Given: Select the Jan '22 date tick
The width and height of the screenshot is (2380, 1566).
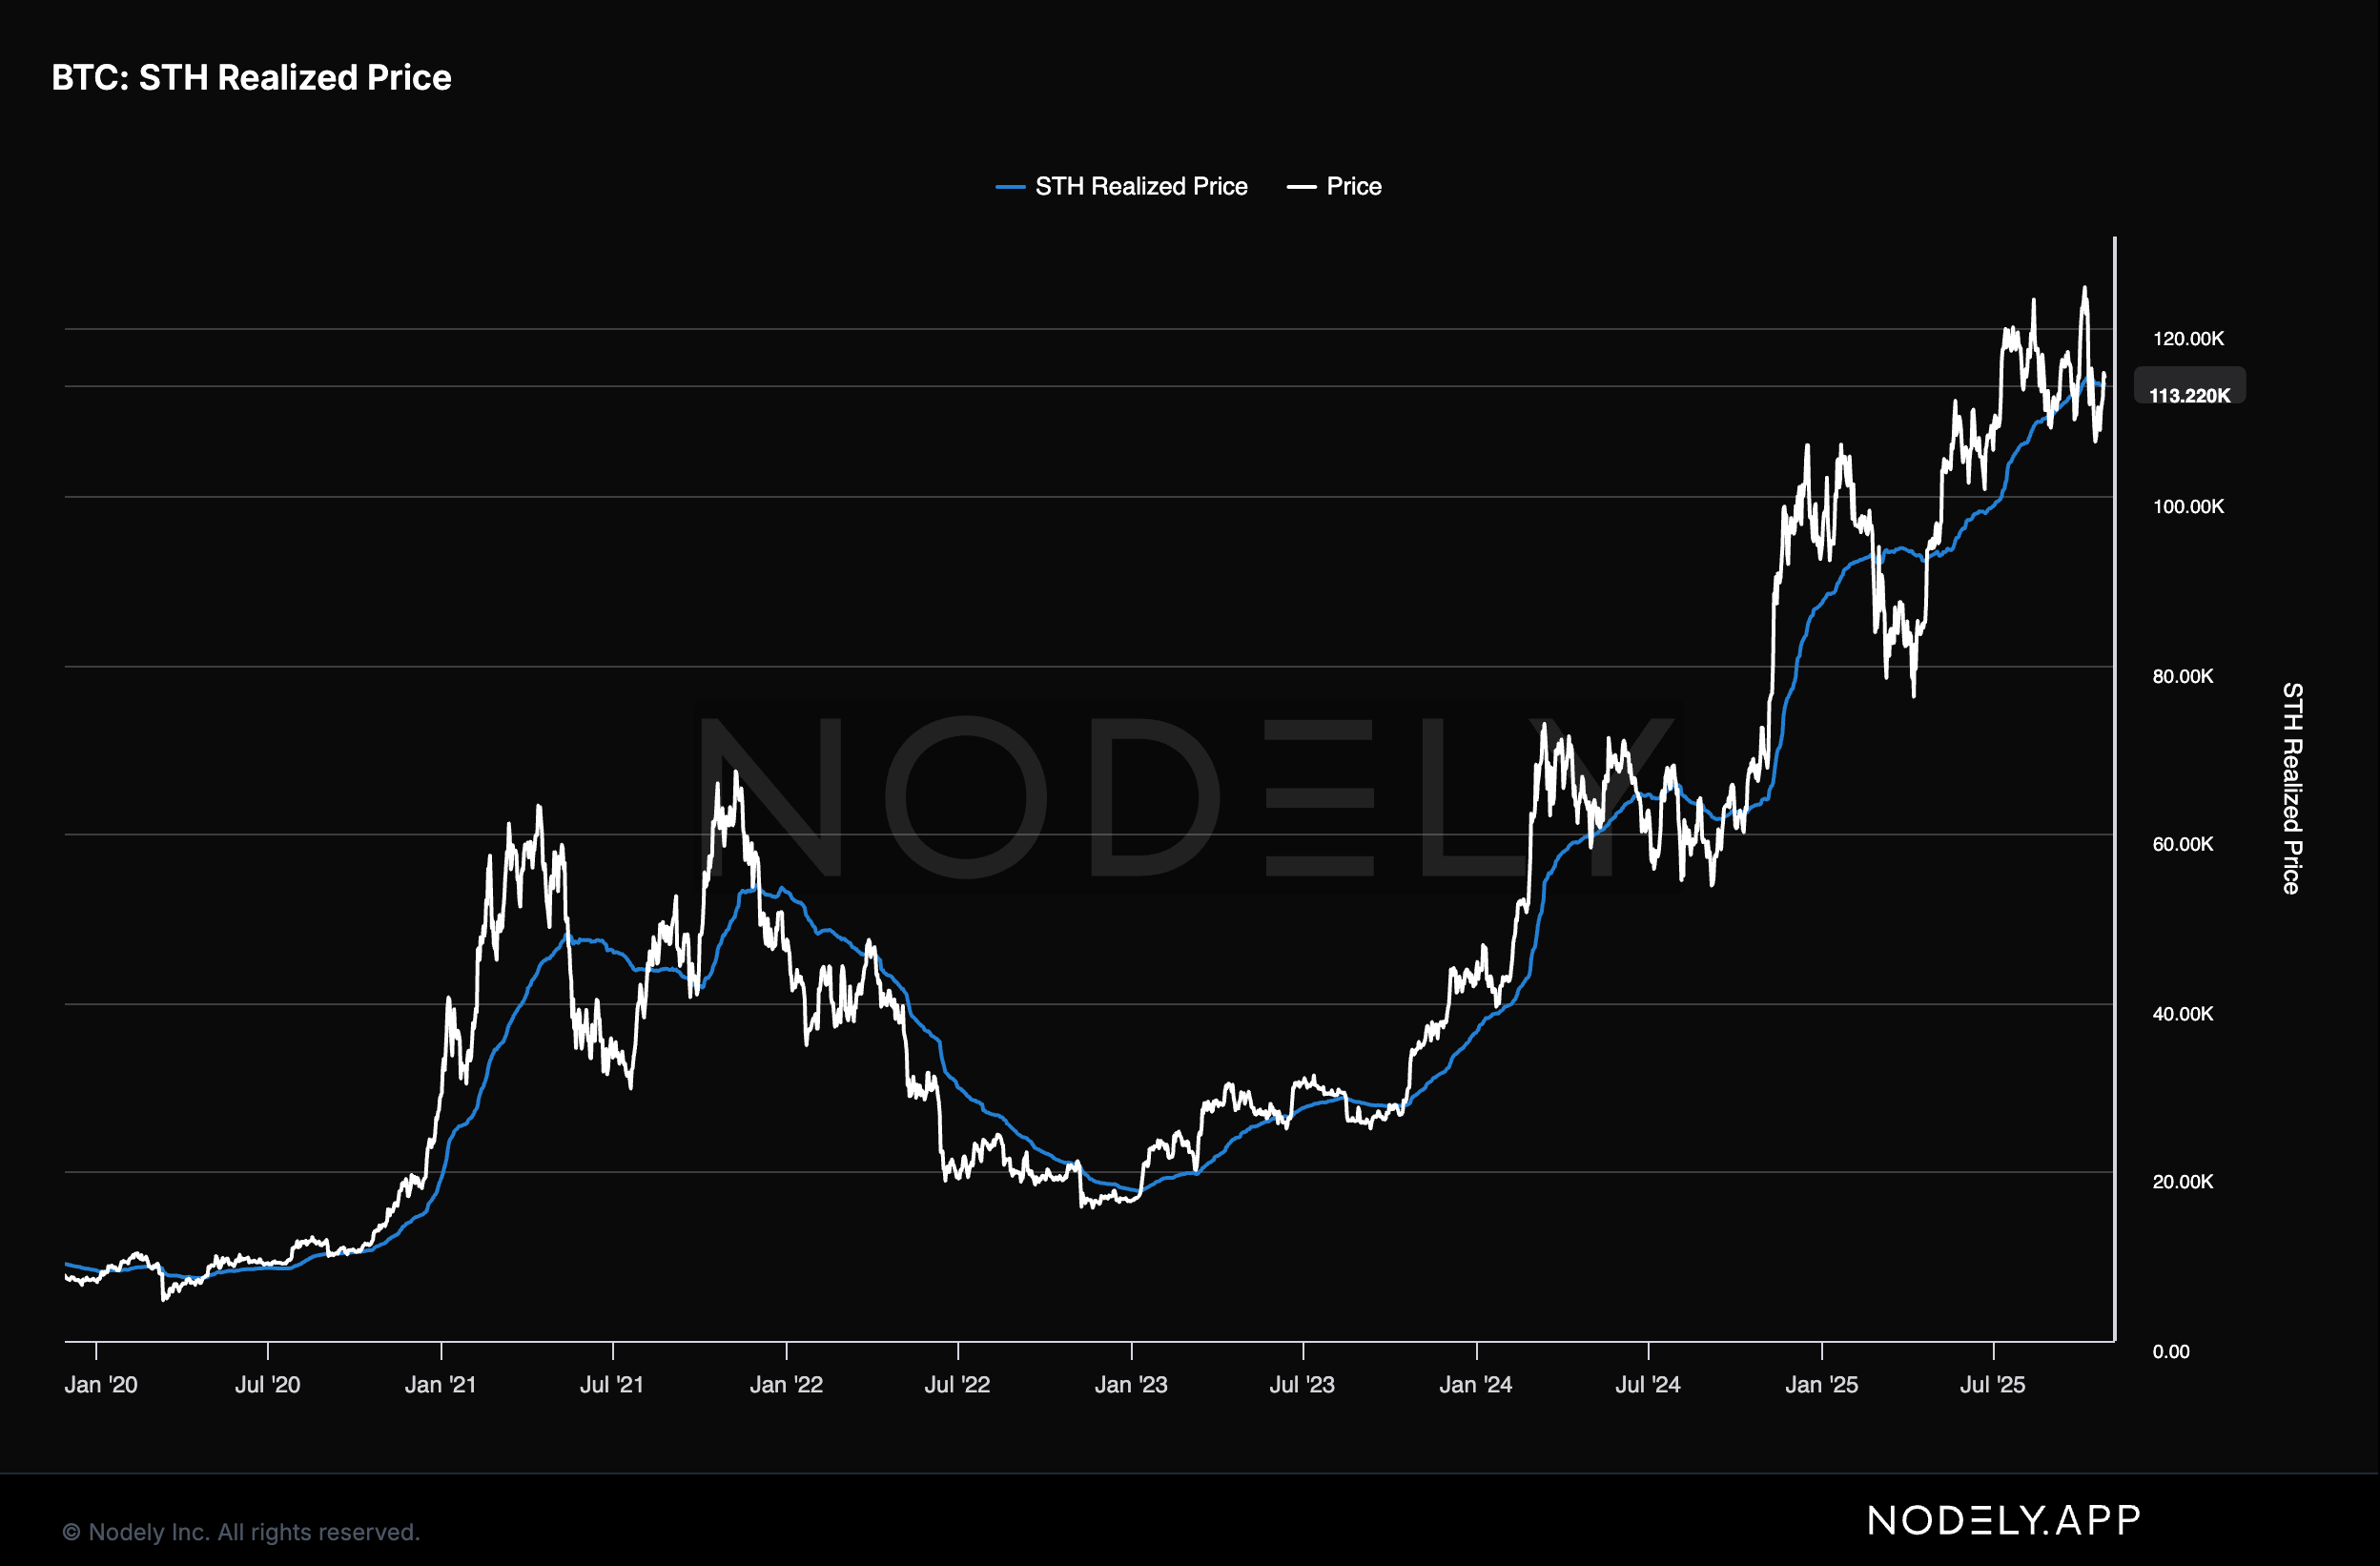Looking at the screenshot, I should (x=786, y=1385).
